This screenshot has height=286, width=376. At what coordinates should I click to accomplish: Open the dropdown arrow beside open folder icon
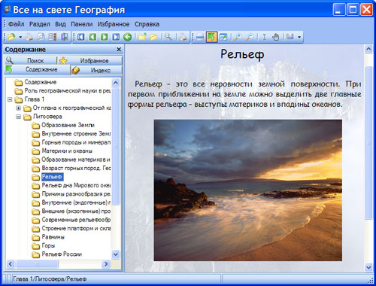(x=20, y=38)
